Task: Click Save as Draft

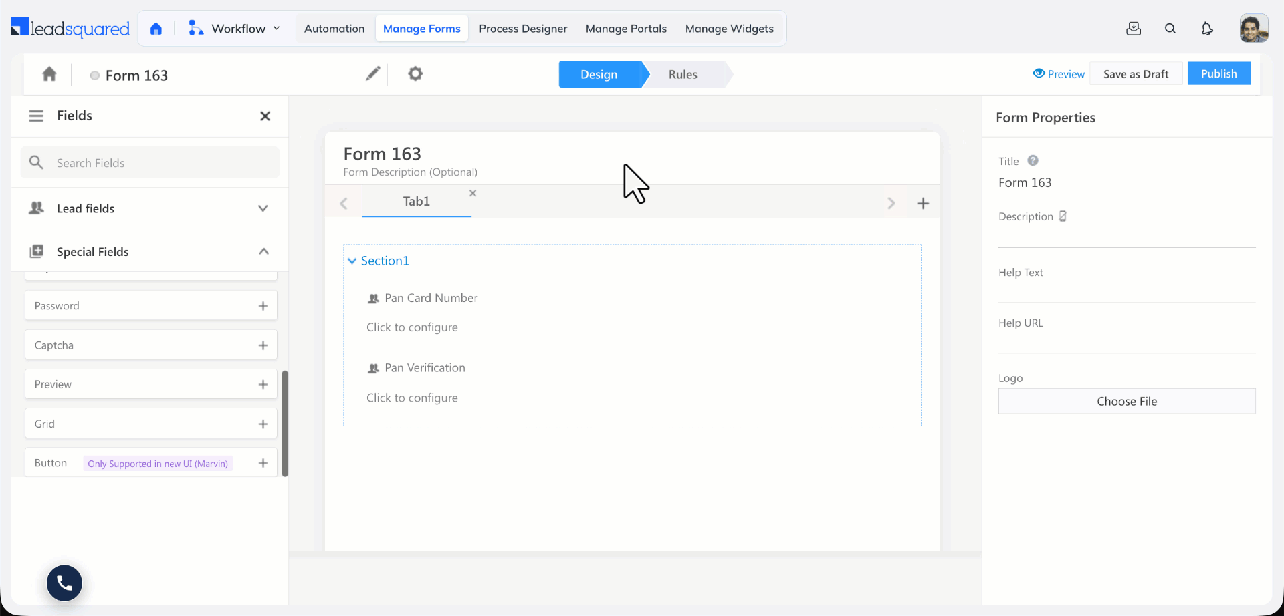Action: pyautogui.click(x=1136, y=73)
